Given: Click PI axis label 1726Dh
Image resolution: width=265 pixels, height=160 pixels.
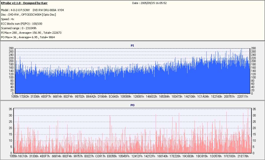Looking at the screenshot, I should coord(24,97).
